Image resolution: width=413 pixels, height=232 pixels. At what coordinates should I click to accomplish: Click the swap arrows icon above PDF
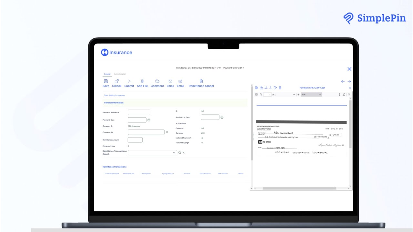point(266,88)
